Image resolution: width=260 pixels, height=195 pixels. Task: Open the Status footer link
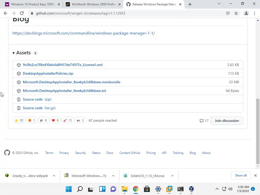pos(96,153)
